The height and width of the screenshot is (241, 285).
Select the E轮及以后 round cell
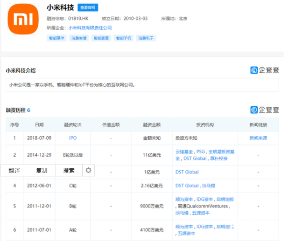73,155
